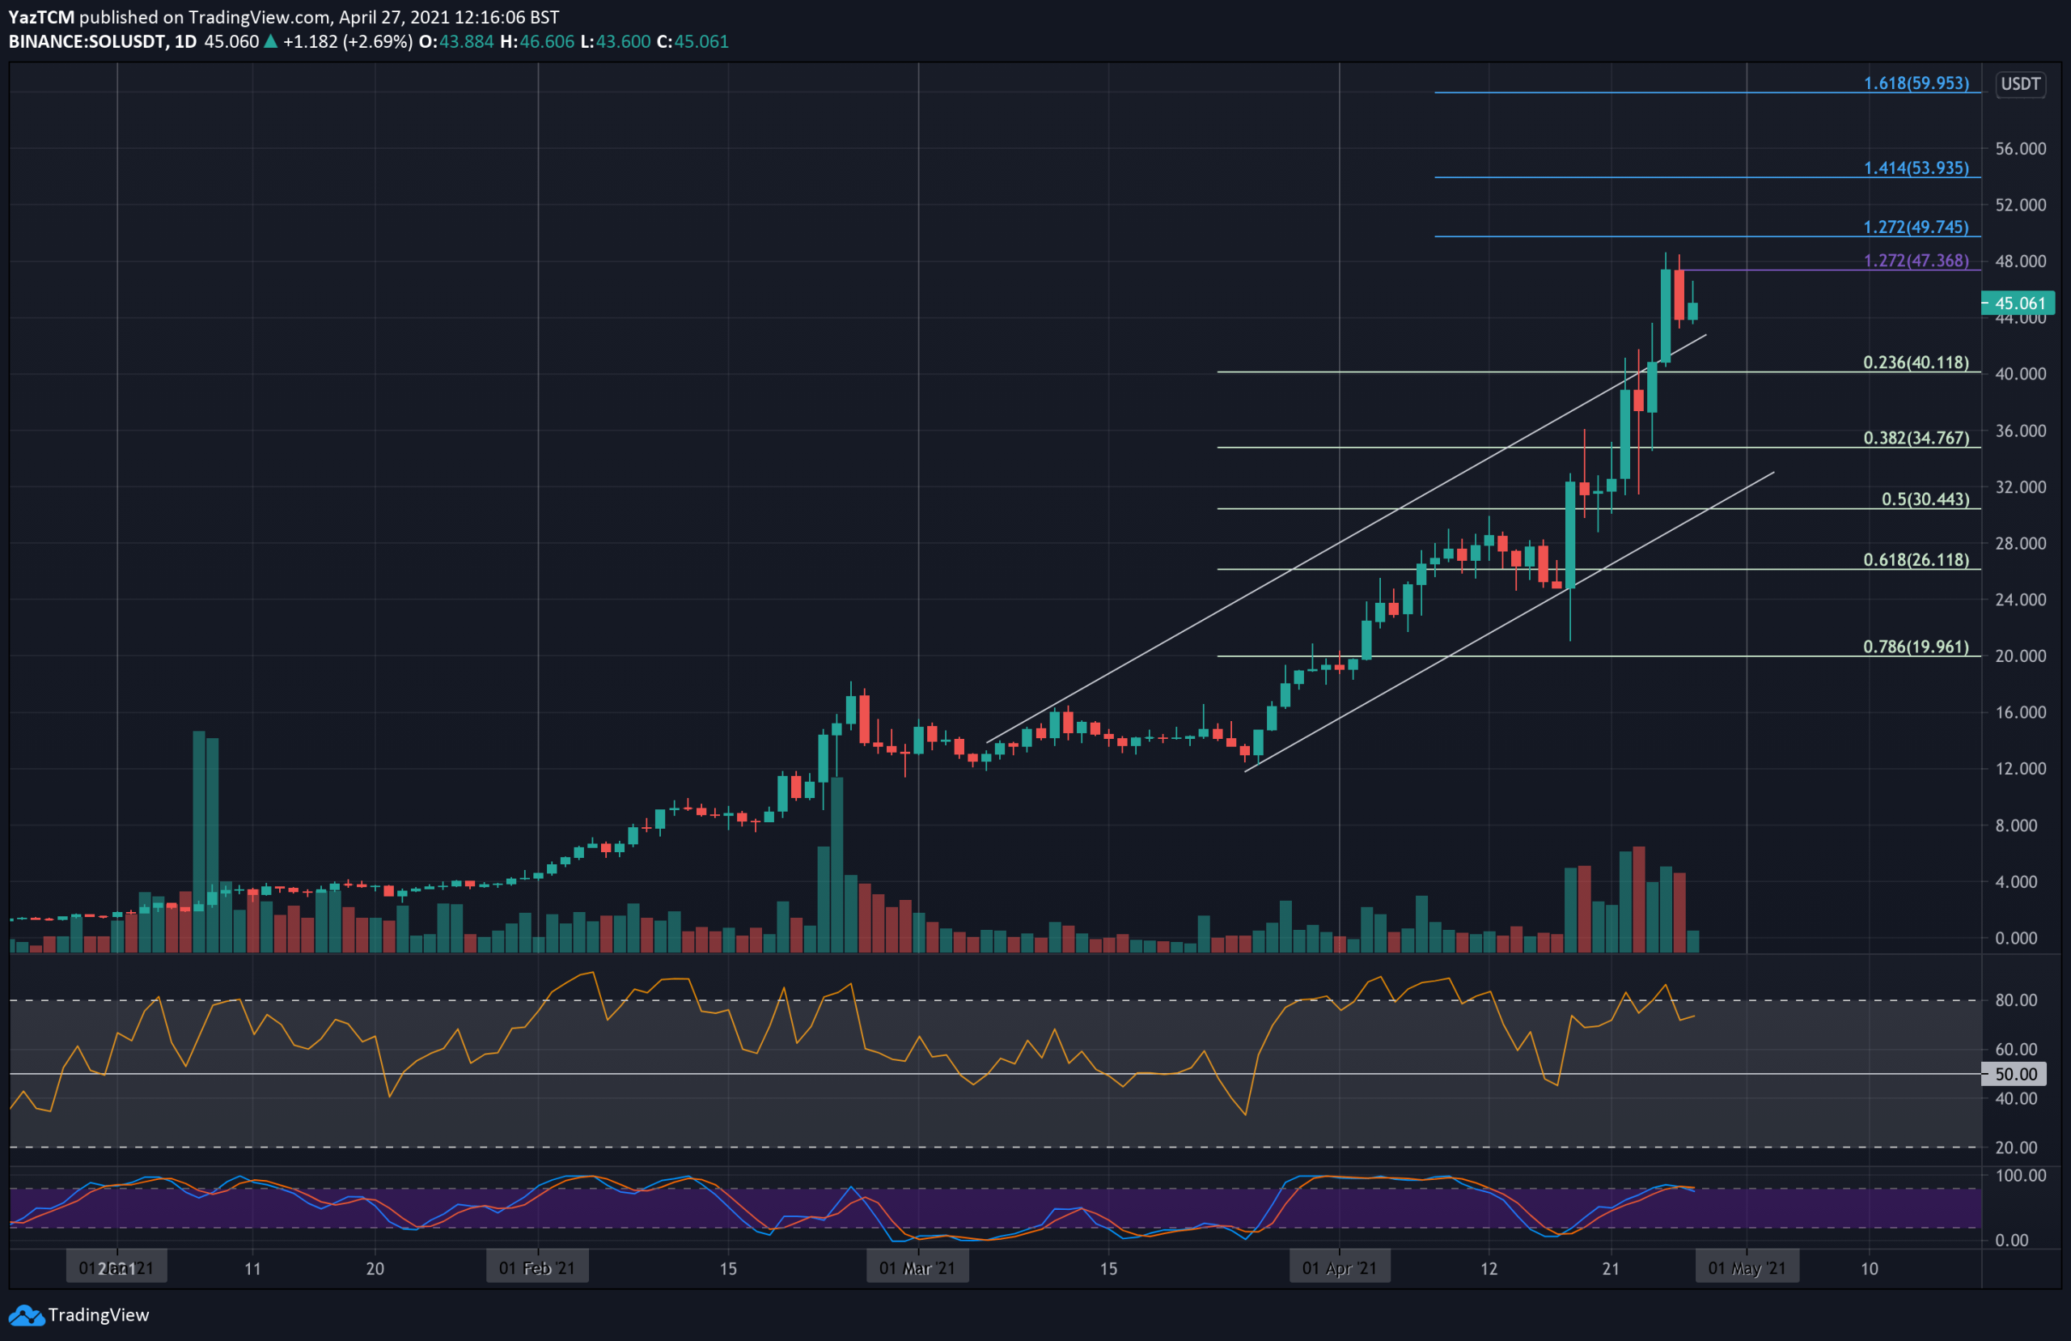Click the 01 Mar '21 date marker
Image resolution: width=2071 pixels, height=1341 pixels.
[917, 1268]
